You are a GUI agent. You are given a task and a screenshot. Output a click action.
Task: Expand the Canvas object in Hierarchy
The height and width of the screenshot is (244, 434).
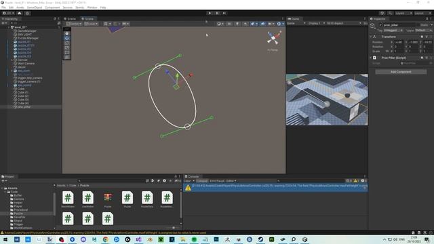click(x=12, y=60)
